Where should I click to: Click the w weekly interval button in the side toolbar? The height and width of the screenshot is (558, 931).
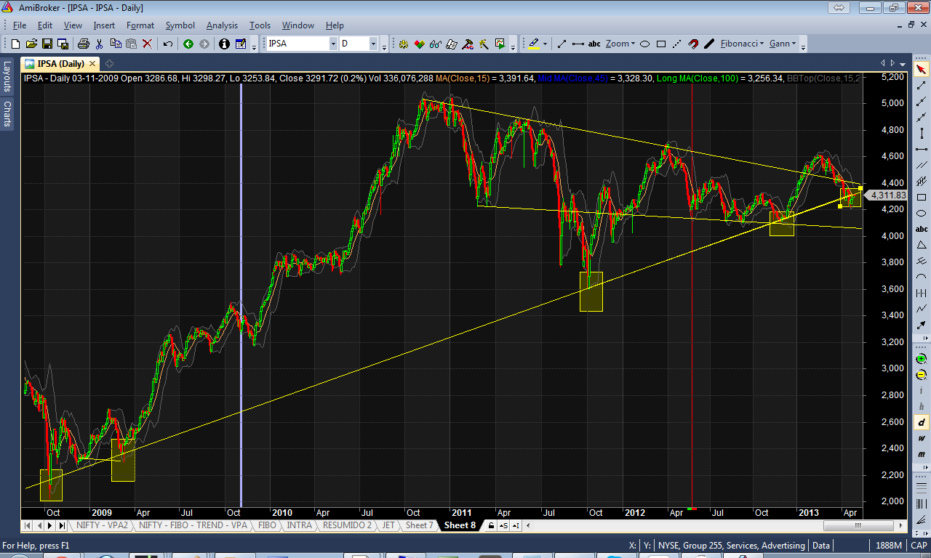pos(922,438)
